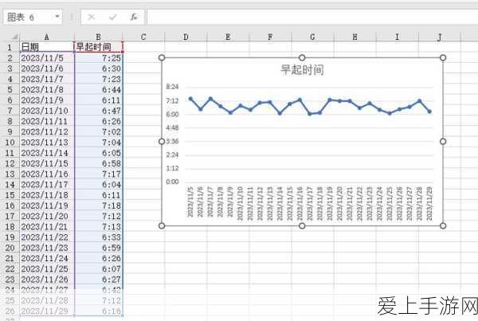Viewport: 478px width, 321px height.
Task: Open the Name Box dropdown arrow
Action: click(x=57, y=17)
